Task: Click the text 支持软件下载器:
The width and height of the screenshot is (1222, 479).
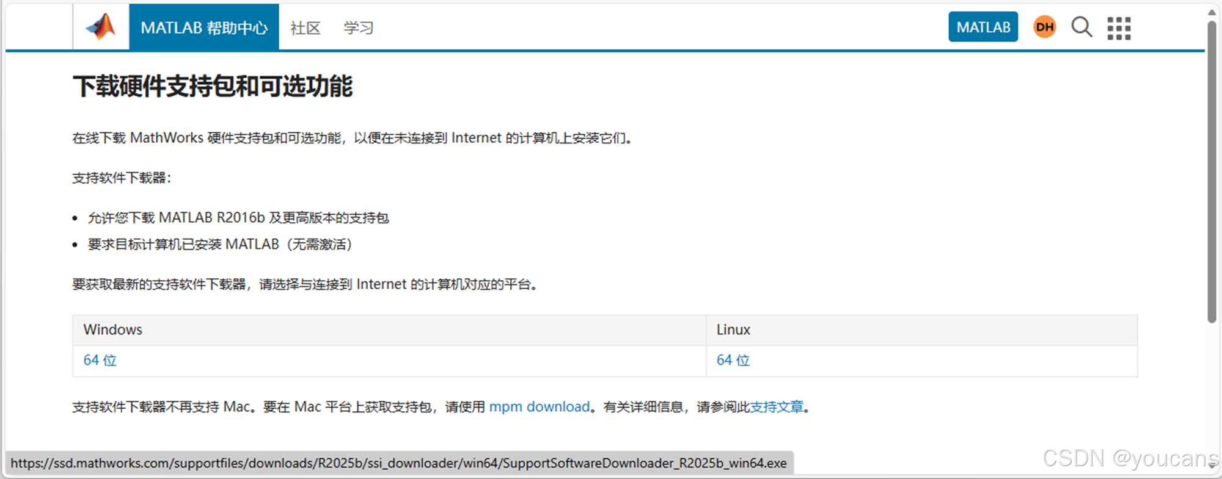Action: click(x=122, y=178)
